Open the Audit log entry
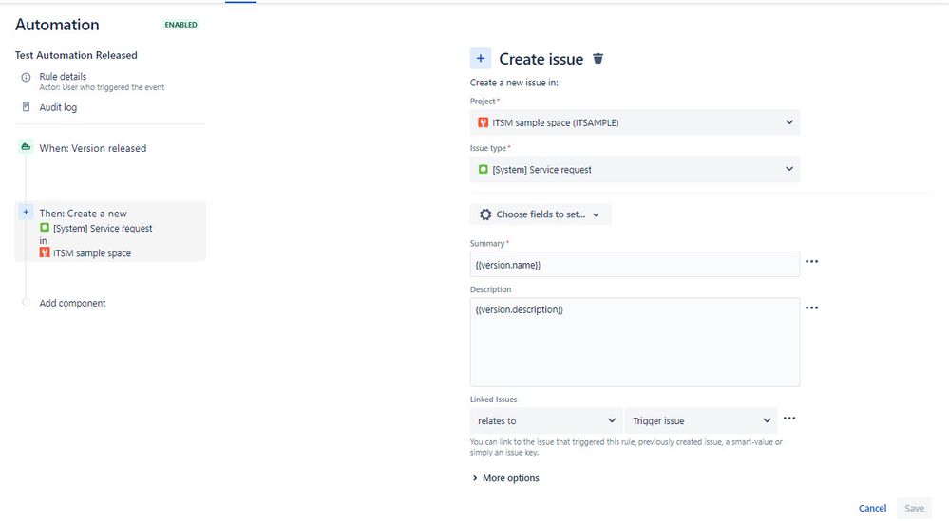The height and width of the screenshot is (521, 949). click(x=58, y=107)
